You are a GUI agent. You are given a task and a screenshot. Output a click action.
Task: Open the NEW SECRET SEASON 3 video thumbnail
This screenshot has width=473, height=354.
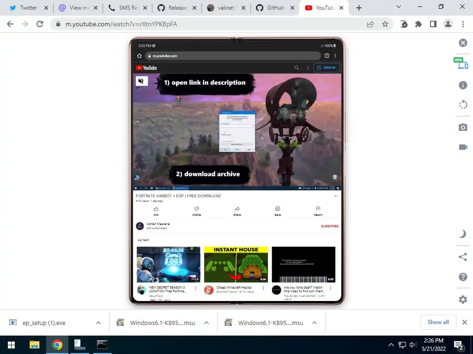coord(168,265)
